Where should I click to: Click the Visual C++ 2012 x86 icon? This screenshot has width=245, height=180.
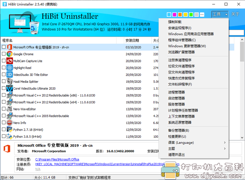tap(9, 95)
